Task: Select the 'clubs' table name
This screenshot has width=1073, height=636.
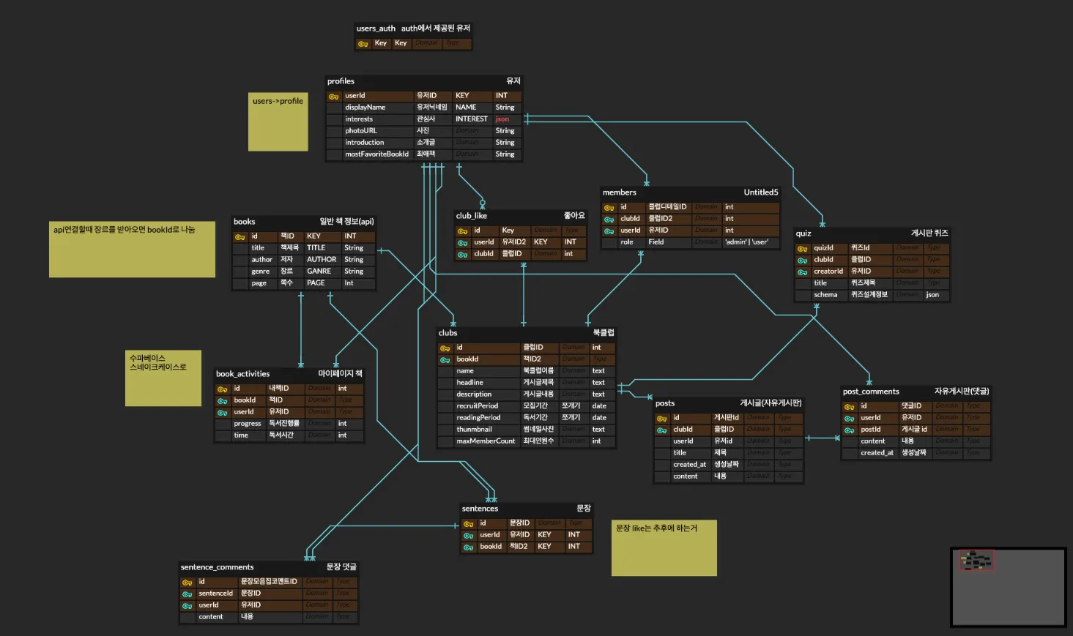Action: [448, 333]
